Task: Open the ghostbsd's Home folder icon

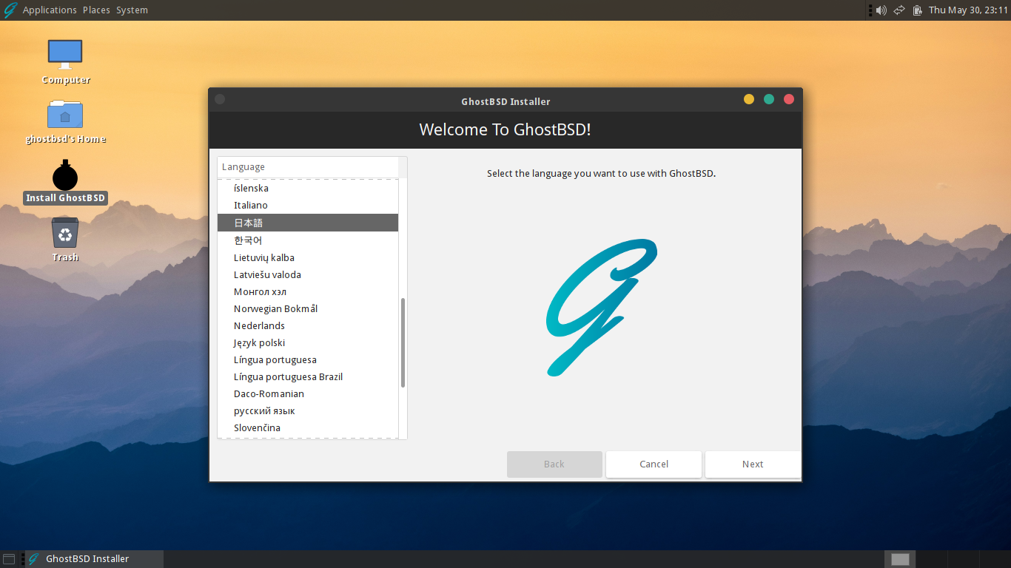Action: 65,113
